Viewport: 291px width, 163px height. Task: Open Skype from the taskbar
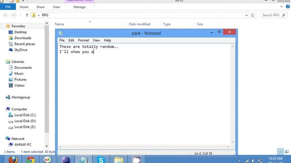(101, 159)
